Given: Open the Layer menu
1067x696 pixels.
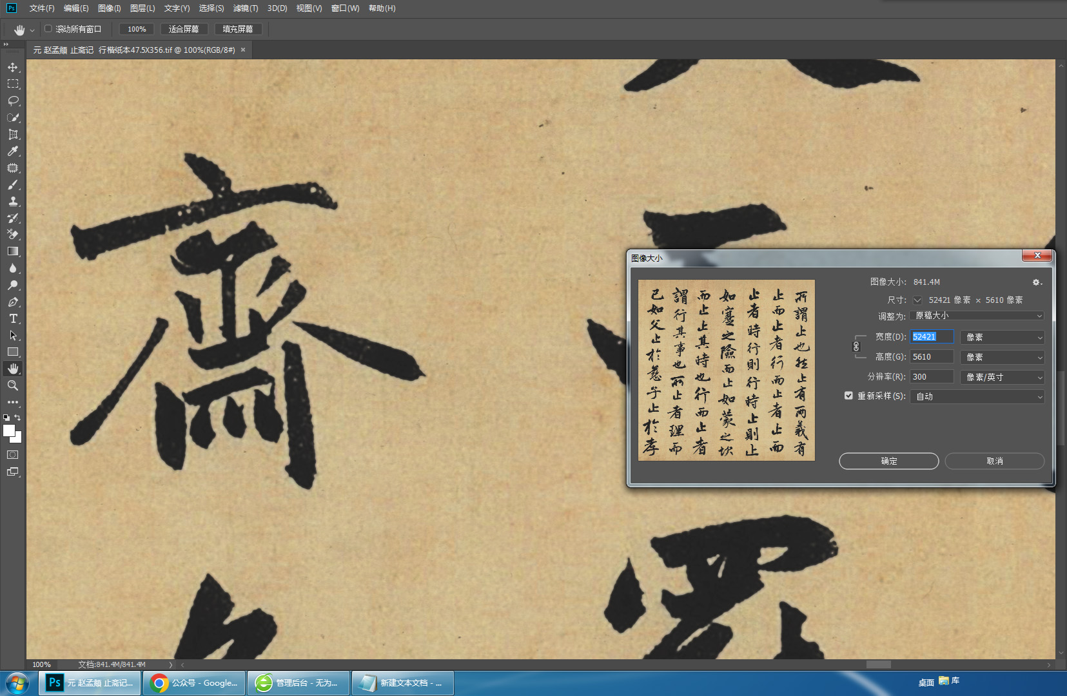Looking at the screenshot, I should 142,8.
